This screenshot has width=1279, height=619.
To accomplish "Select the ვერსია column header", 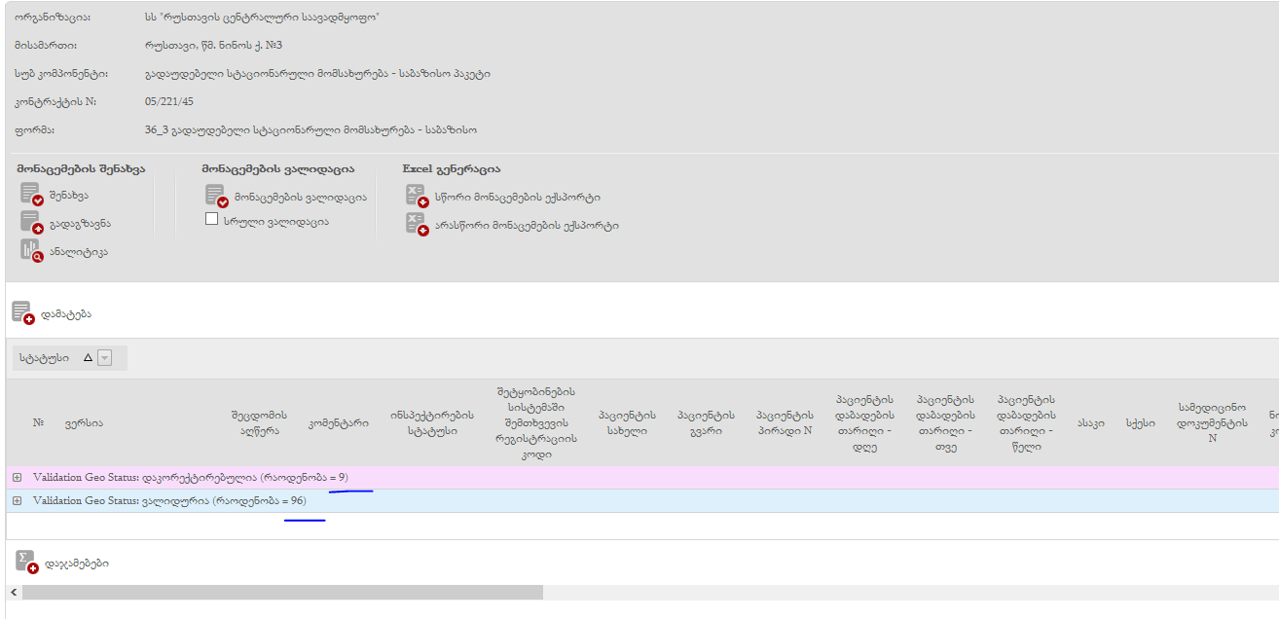I will [84, 423].
